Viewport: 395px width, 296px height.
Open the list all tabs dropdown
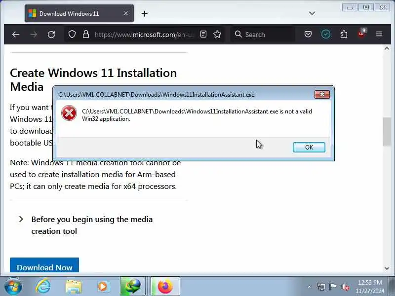point(312,13)
